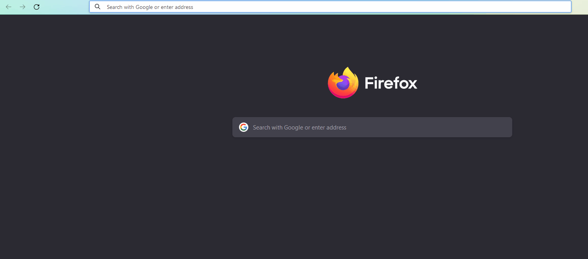Open the refresh control in the toolbar
588x259 pixels.
tap(36, 7)
